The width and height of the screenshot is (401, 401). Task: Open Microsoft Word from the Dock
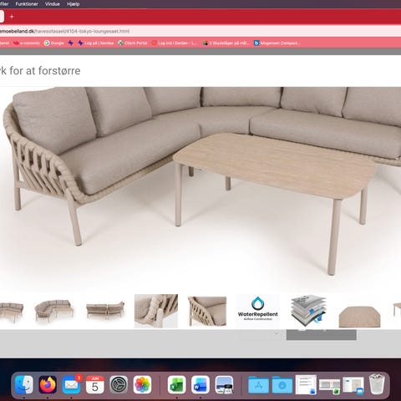[200, 384]
